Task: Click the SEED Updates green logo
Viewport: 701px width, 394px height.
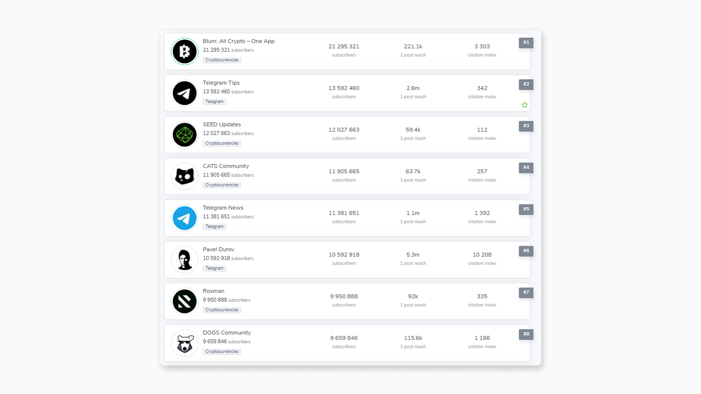Action: click(184, 135)
